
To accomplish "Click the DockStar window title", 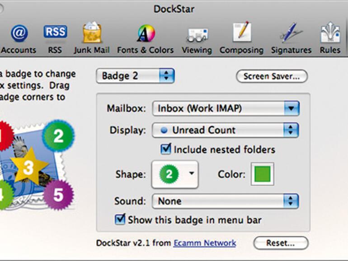I will coord(174,9).
